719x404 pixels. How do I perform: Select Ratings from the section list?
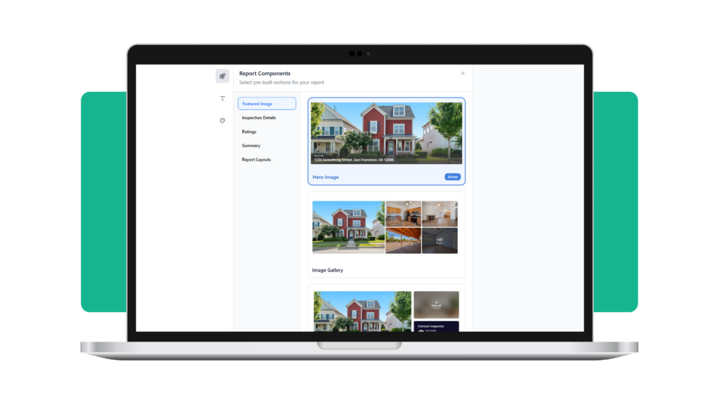coord(249,132)
